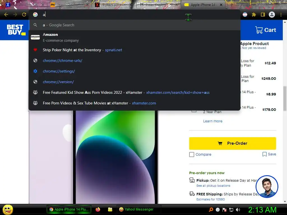Click the $249.00 plan price

pos(269,78)
